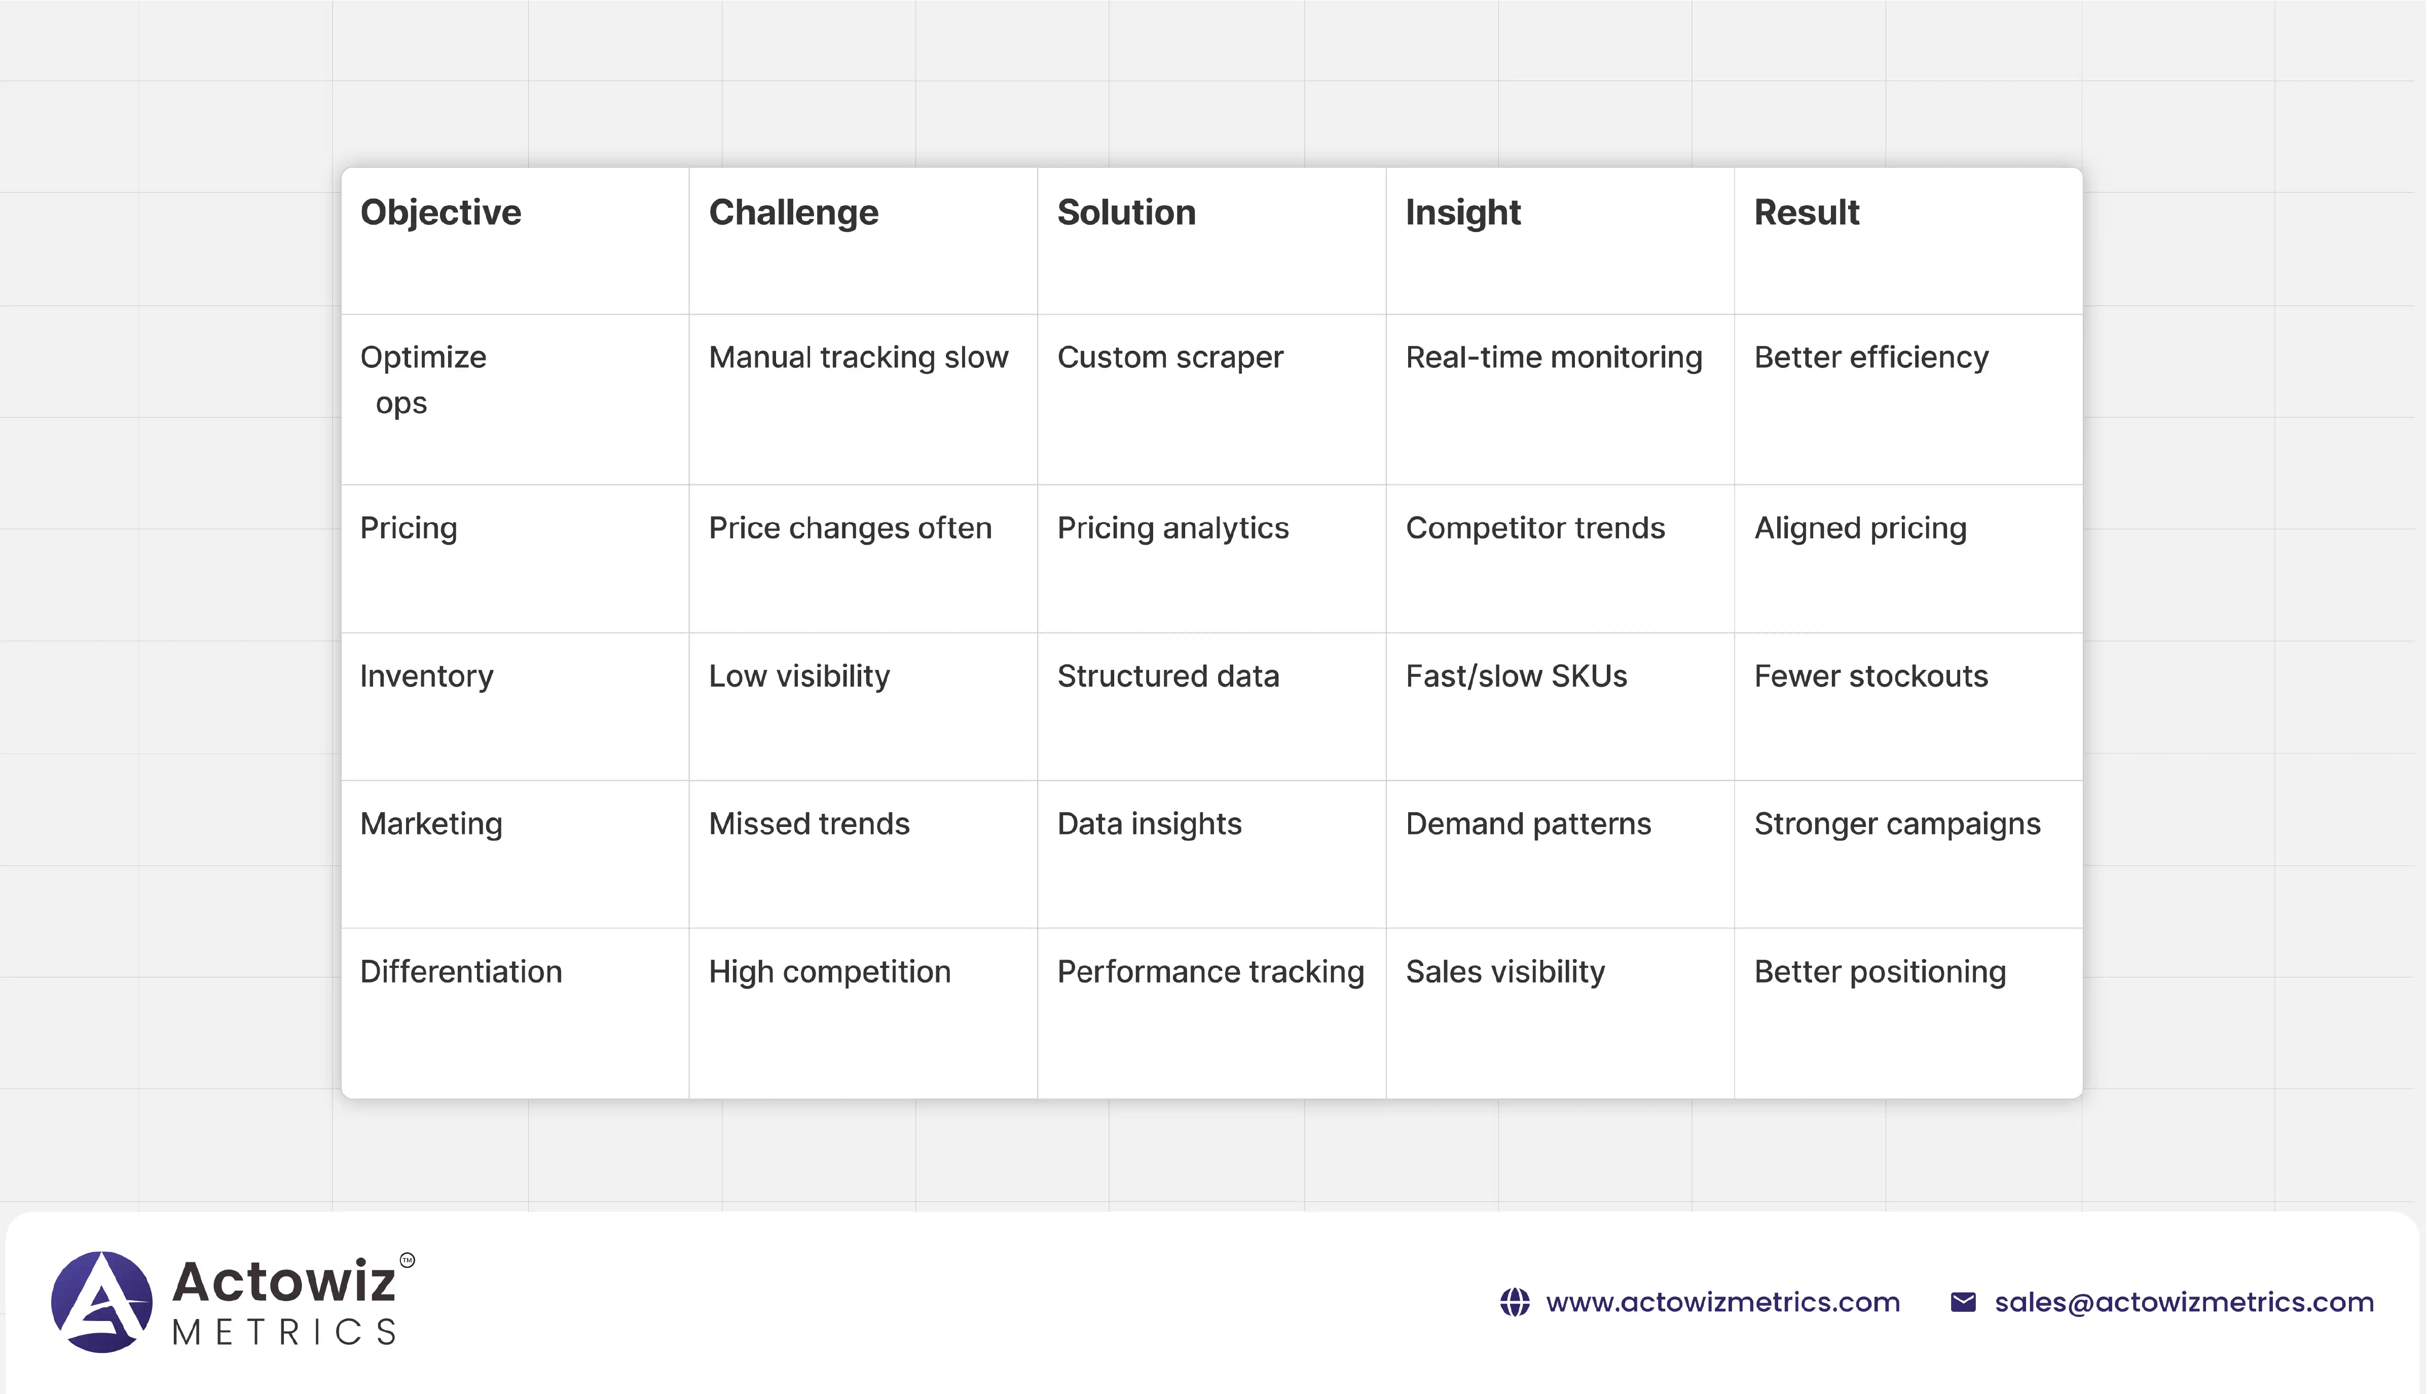Select the Pricing analytics cell

[x=1172, y=528]
